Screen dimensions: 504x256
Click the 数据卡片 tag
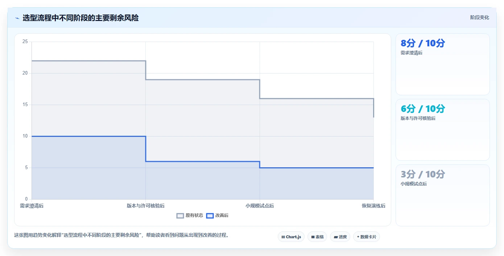click(367, 237)
